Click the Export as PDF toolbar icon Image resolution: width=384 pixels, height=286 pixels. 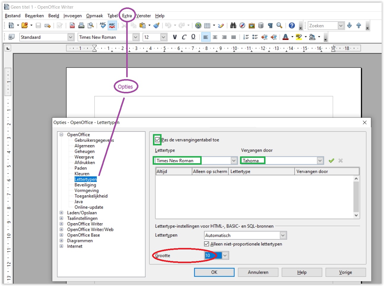pos(72,26)
